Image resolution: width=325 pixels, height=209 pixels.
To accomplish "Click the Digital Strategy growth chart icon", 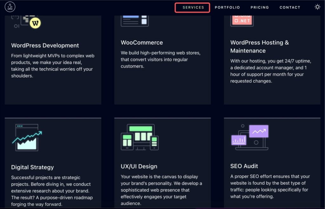I will (x=27, y=138).
